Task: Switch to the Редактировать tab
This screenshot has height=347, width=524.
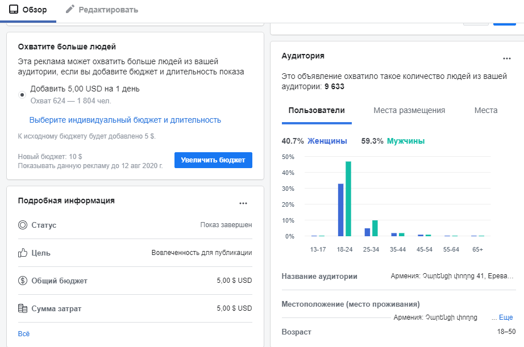Action: [108, 10]
